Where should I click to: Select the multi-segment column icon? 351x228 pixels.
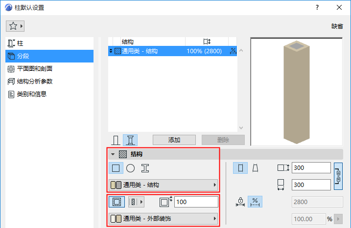coord(130,140)
